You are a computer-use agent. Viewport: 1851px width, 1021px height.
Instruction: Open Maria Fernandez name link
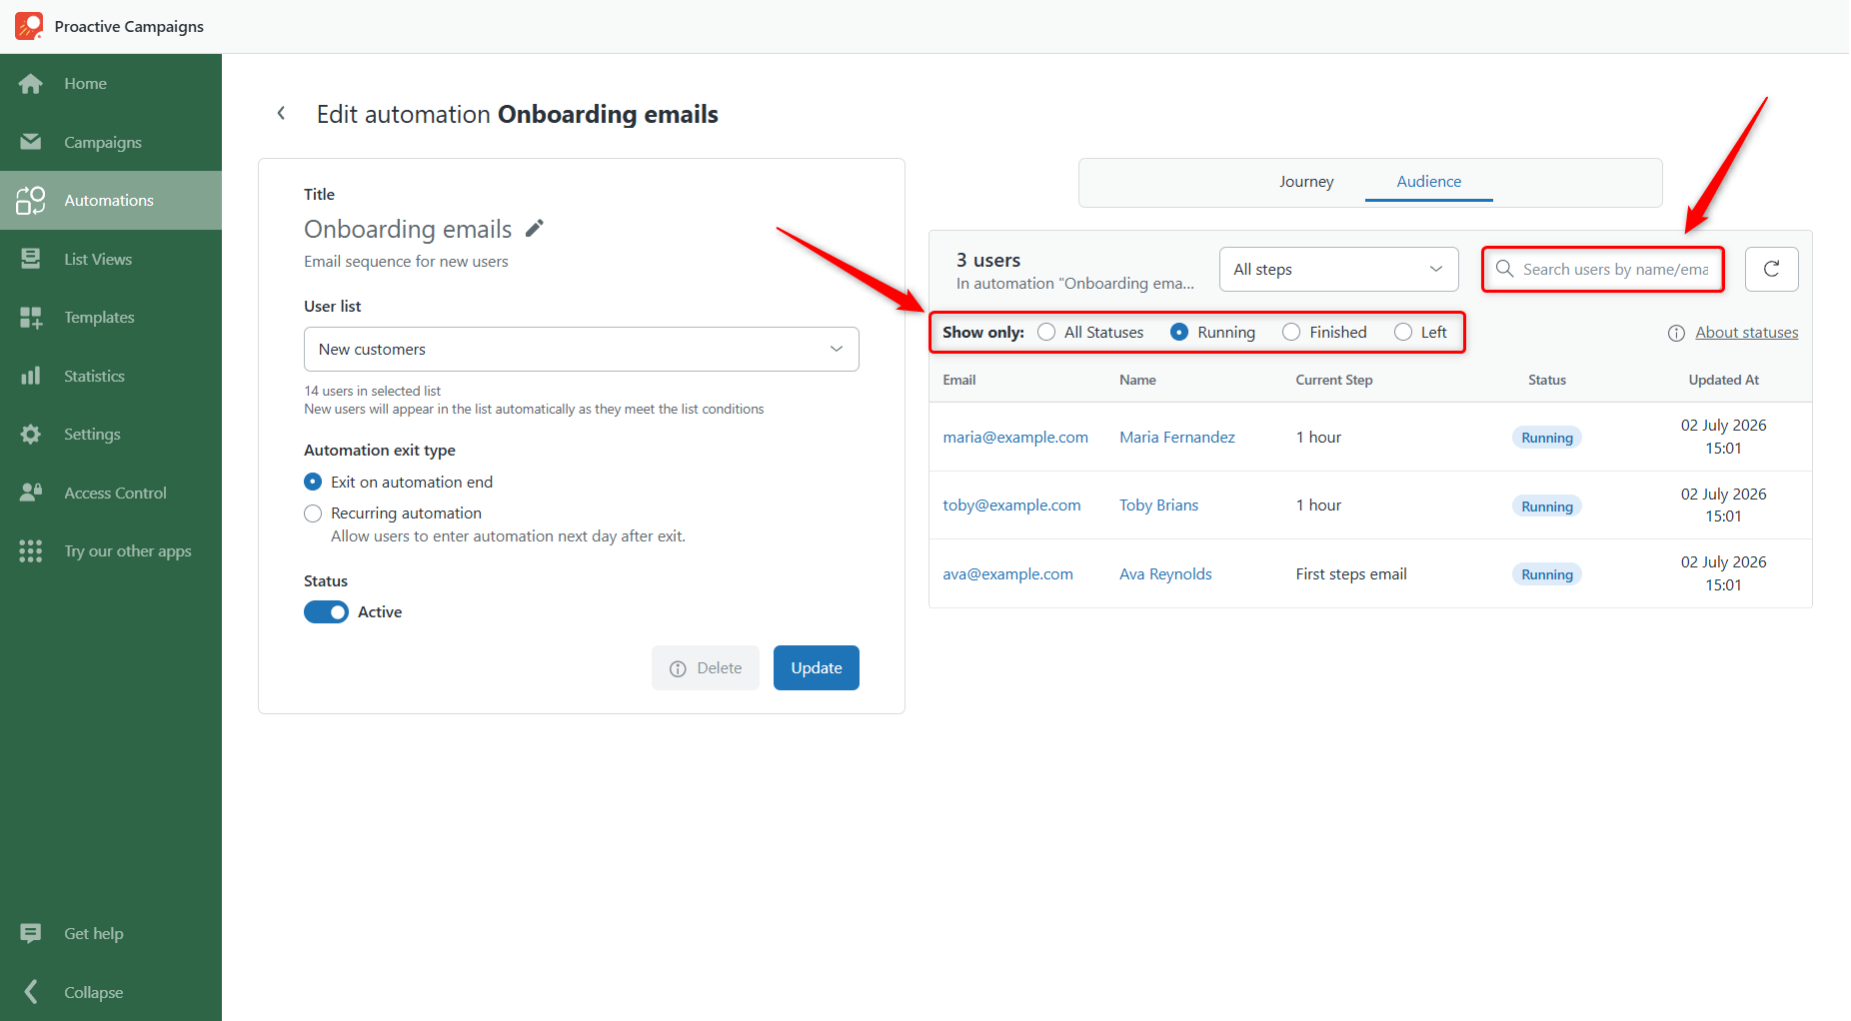pyautogui.click(x=1176, y=438)
